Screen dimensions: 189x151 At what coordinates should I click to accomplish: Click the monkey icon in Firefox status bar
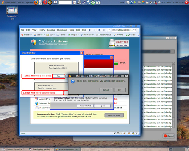(x=129, y=133)
